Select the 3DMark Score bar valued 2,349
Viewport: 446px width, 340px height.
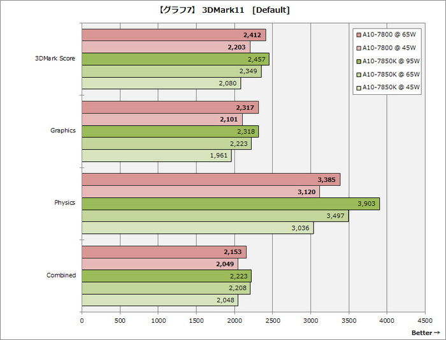coord(172,71)
